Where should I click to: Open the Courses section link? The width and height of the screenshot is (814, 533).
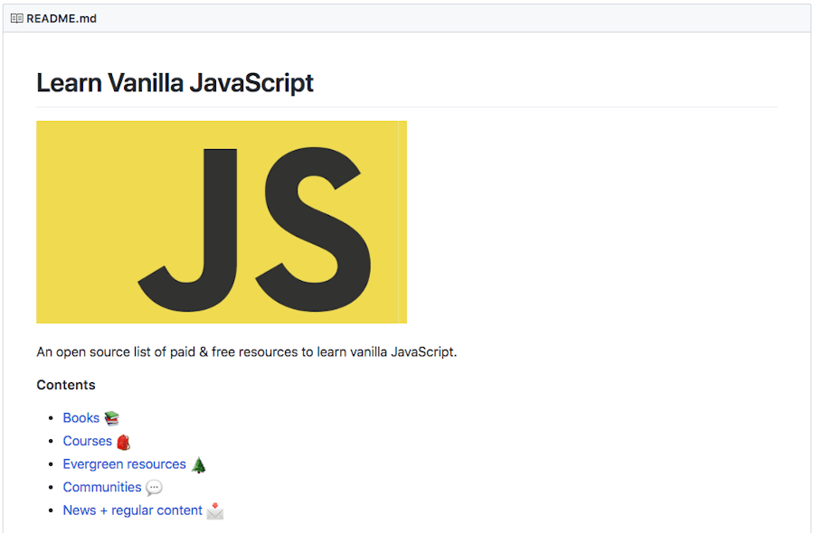tap(87, 441)
